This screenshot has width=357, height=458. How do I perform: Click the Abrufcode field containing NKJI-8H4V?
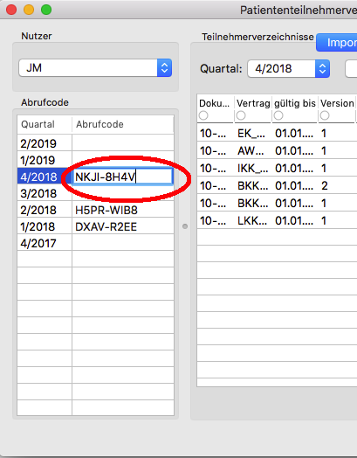123,177
